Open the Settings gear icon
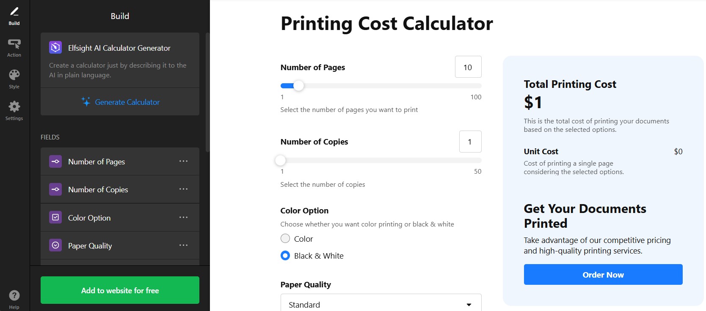 (14, 106)
